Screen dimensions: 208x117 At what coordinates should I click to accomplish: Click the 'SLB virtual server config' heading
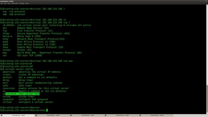click(17, 69)
